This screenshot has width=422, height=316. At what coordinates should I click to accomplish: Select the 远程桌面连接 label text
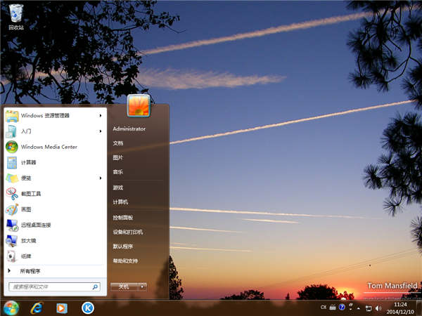tap(36, 225)
